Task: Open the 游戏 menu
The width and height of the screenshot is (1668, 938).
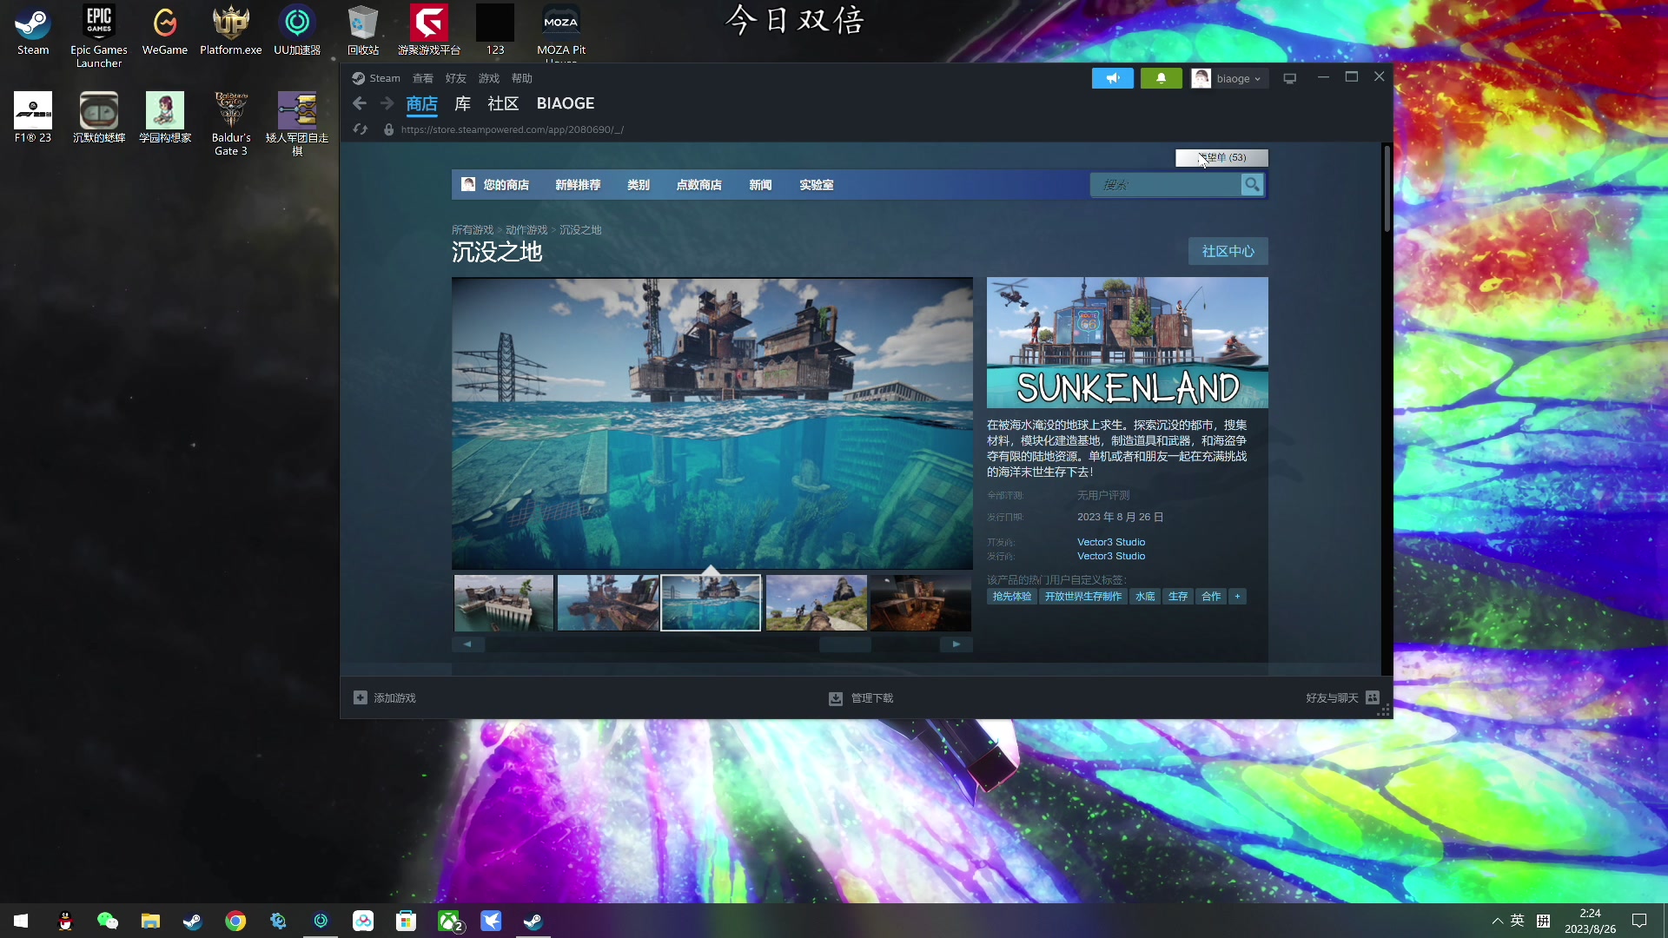Action: coord(489,78)
